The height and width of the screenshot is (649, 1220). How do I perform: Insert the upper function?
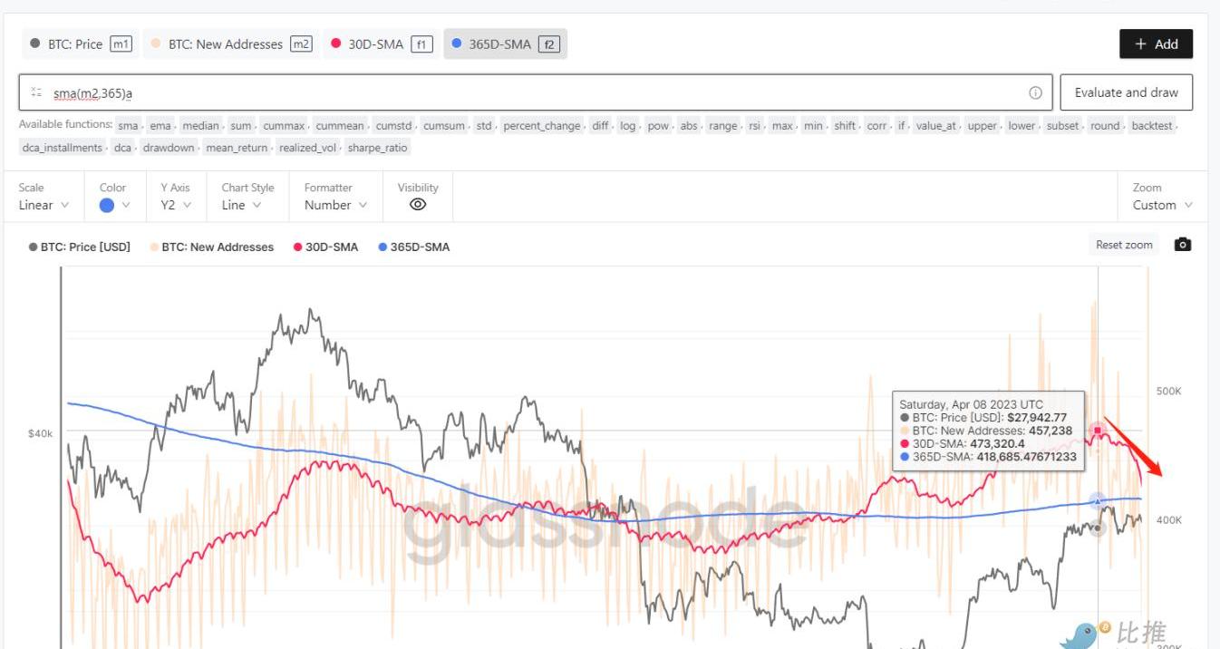pos(983,126)
